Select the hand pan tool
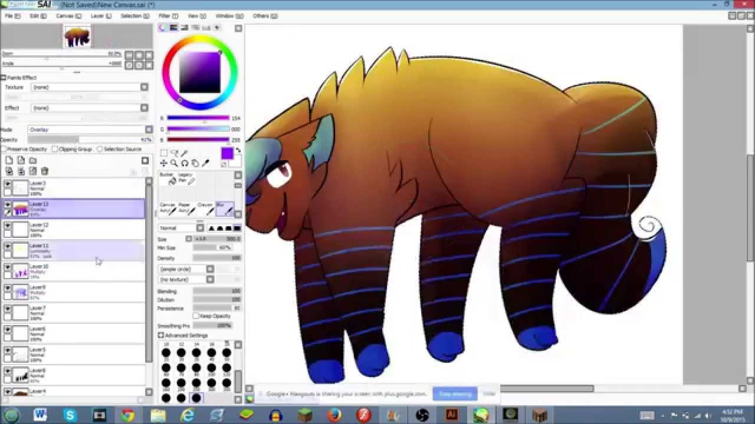755x424 pixels. (x=195, y=164)
